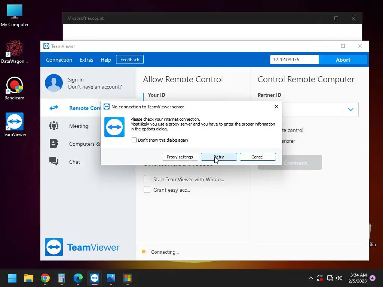Click the sync status tray icon
The height and width of the screenshot is (287, 383).
[x=320, y=278]
